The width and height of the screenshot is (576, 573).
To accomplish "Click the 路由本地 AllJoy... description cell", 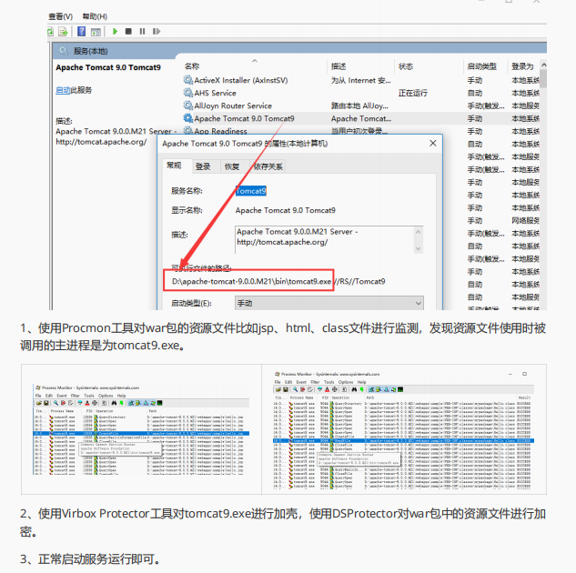I will (359, 106).
